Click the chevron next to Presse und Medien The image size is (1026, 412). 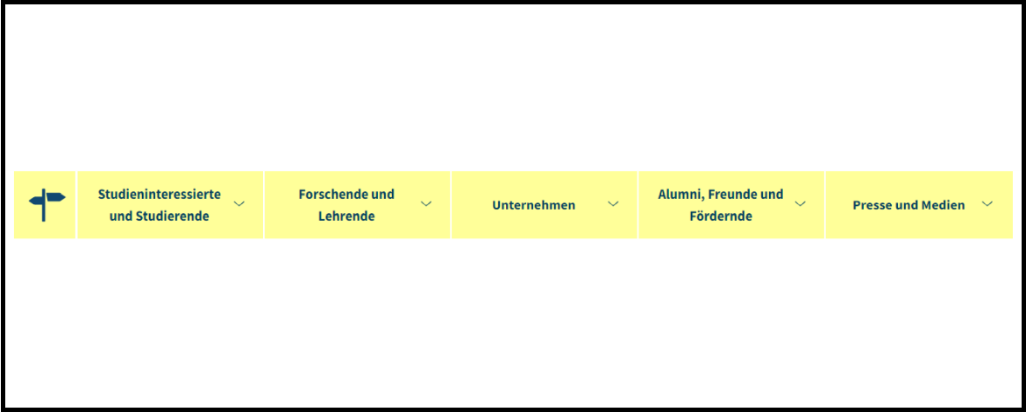pyautogui.click(x=987, y=204)
